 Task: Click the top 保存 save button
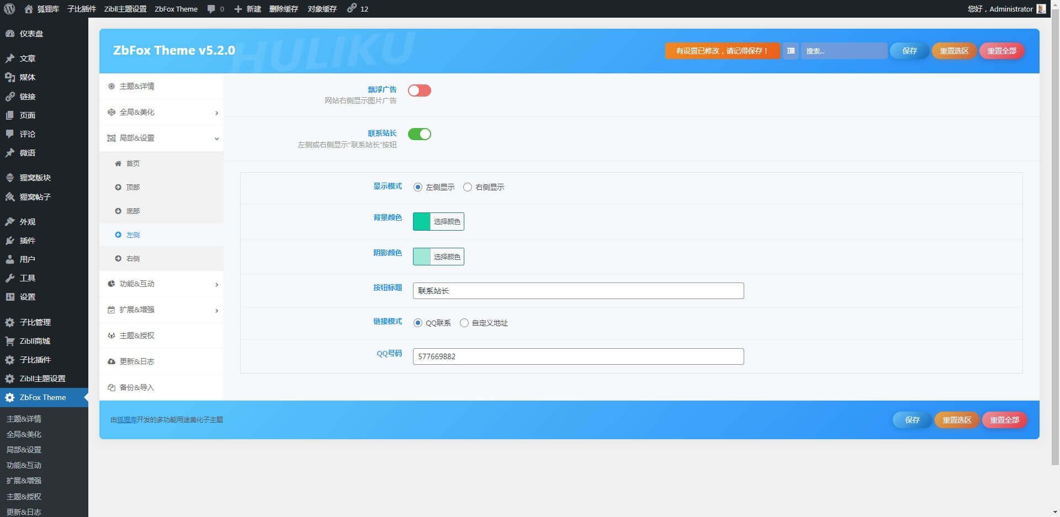coord(909,51)
